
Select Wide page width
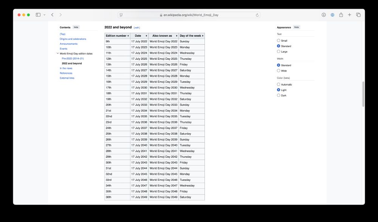[279, 71]
